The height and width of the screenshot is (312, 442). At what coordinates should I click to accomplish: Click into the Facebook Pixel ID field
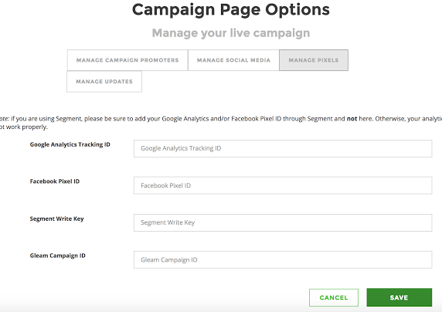click(283, 185)
